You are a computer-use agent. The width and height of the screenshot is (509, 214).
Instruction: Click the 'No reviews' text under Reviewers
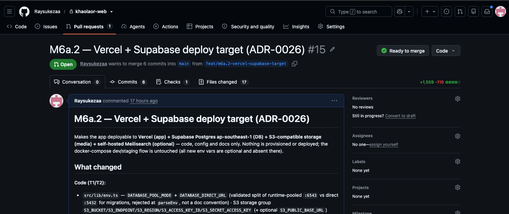363,107
